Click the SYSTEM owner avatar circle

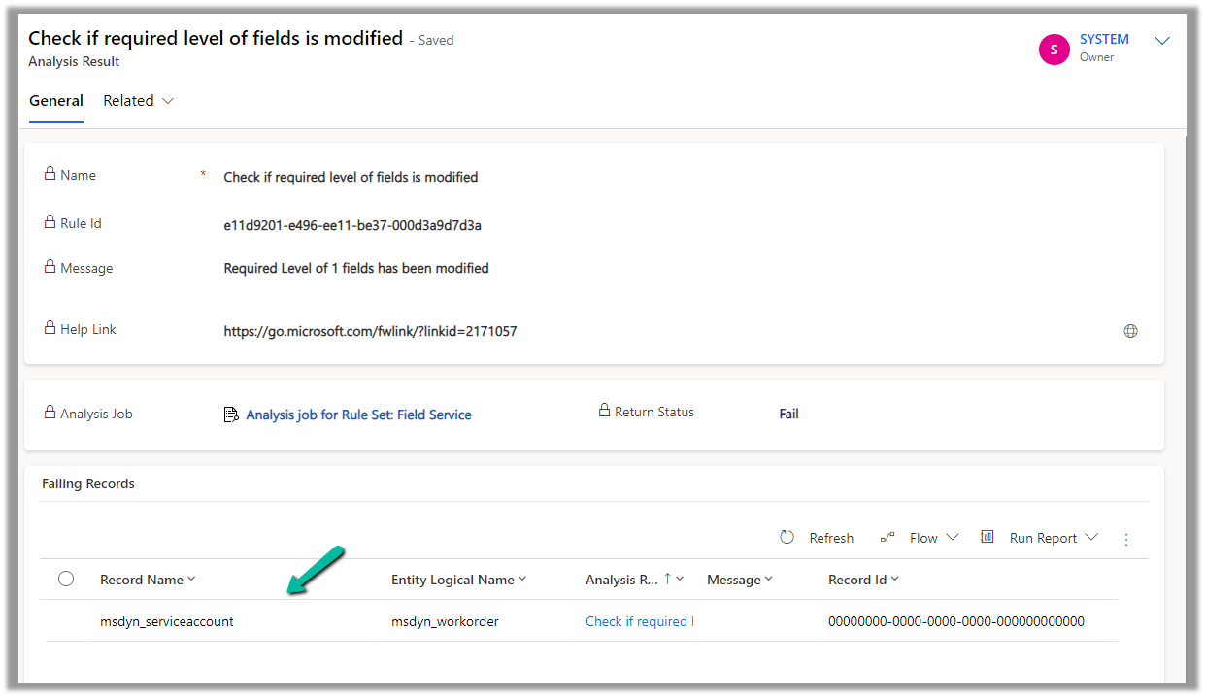[x=1054, y=49]
